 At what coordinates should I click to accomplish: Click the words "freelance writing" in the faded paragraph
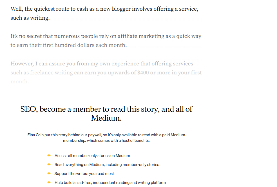click(51, 73)
